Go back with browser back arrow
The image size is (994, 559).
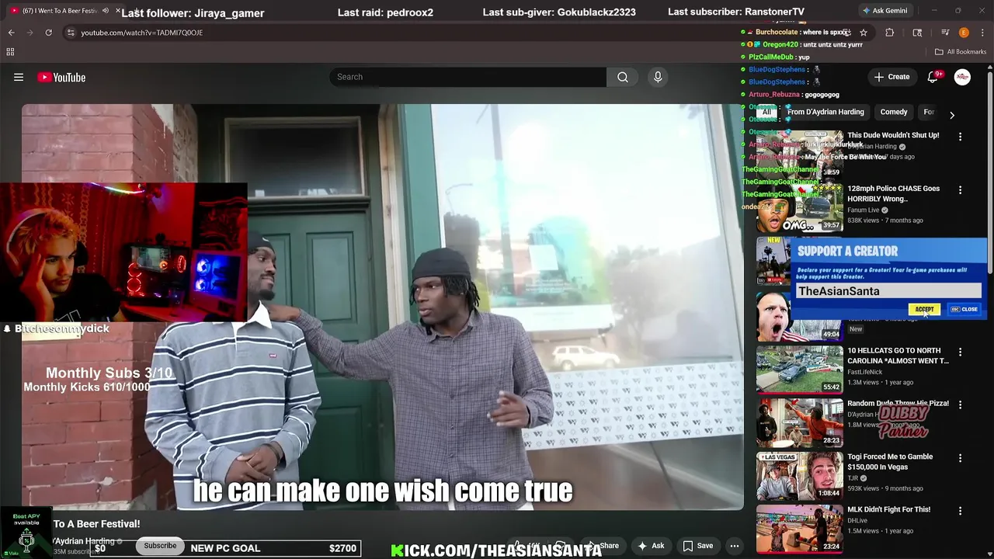coord(11,33)
